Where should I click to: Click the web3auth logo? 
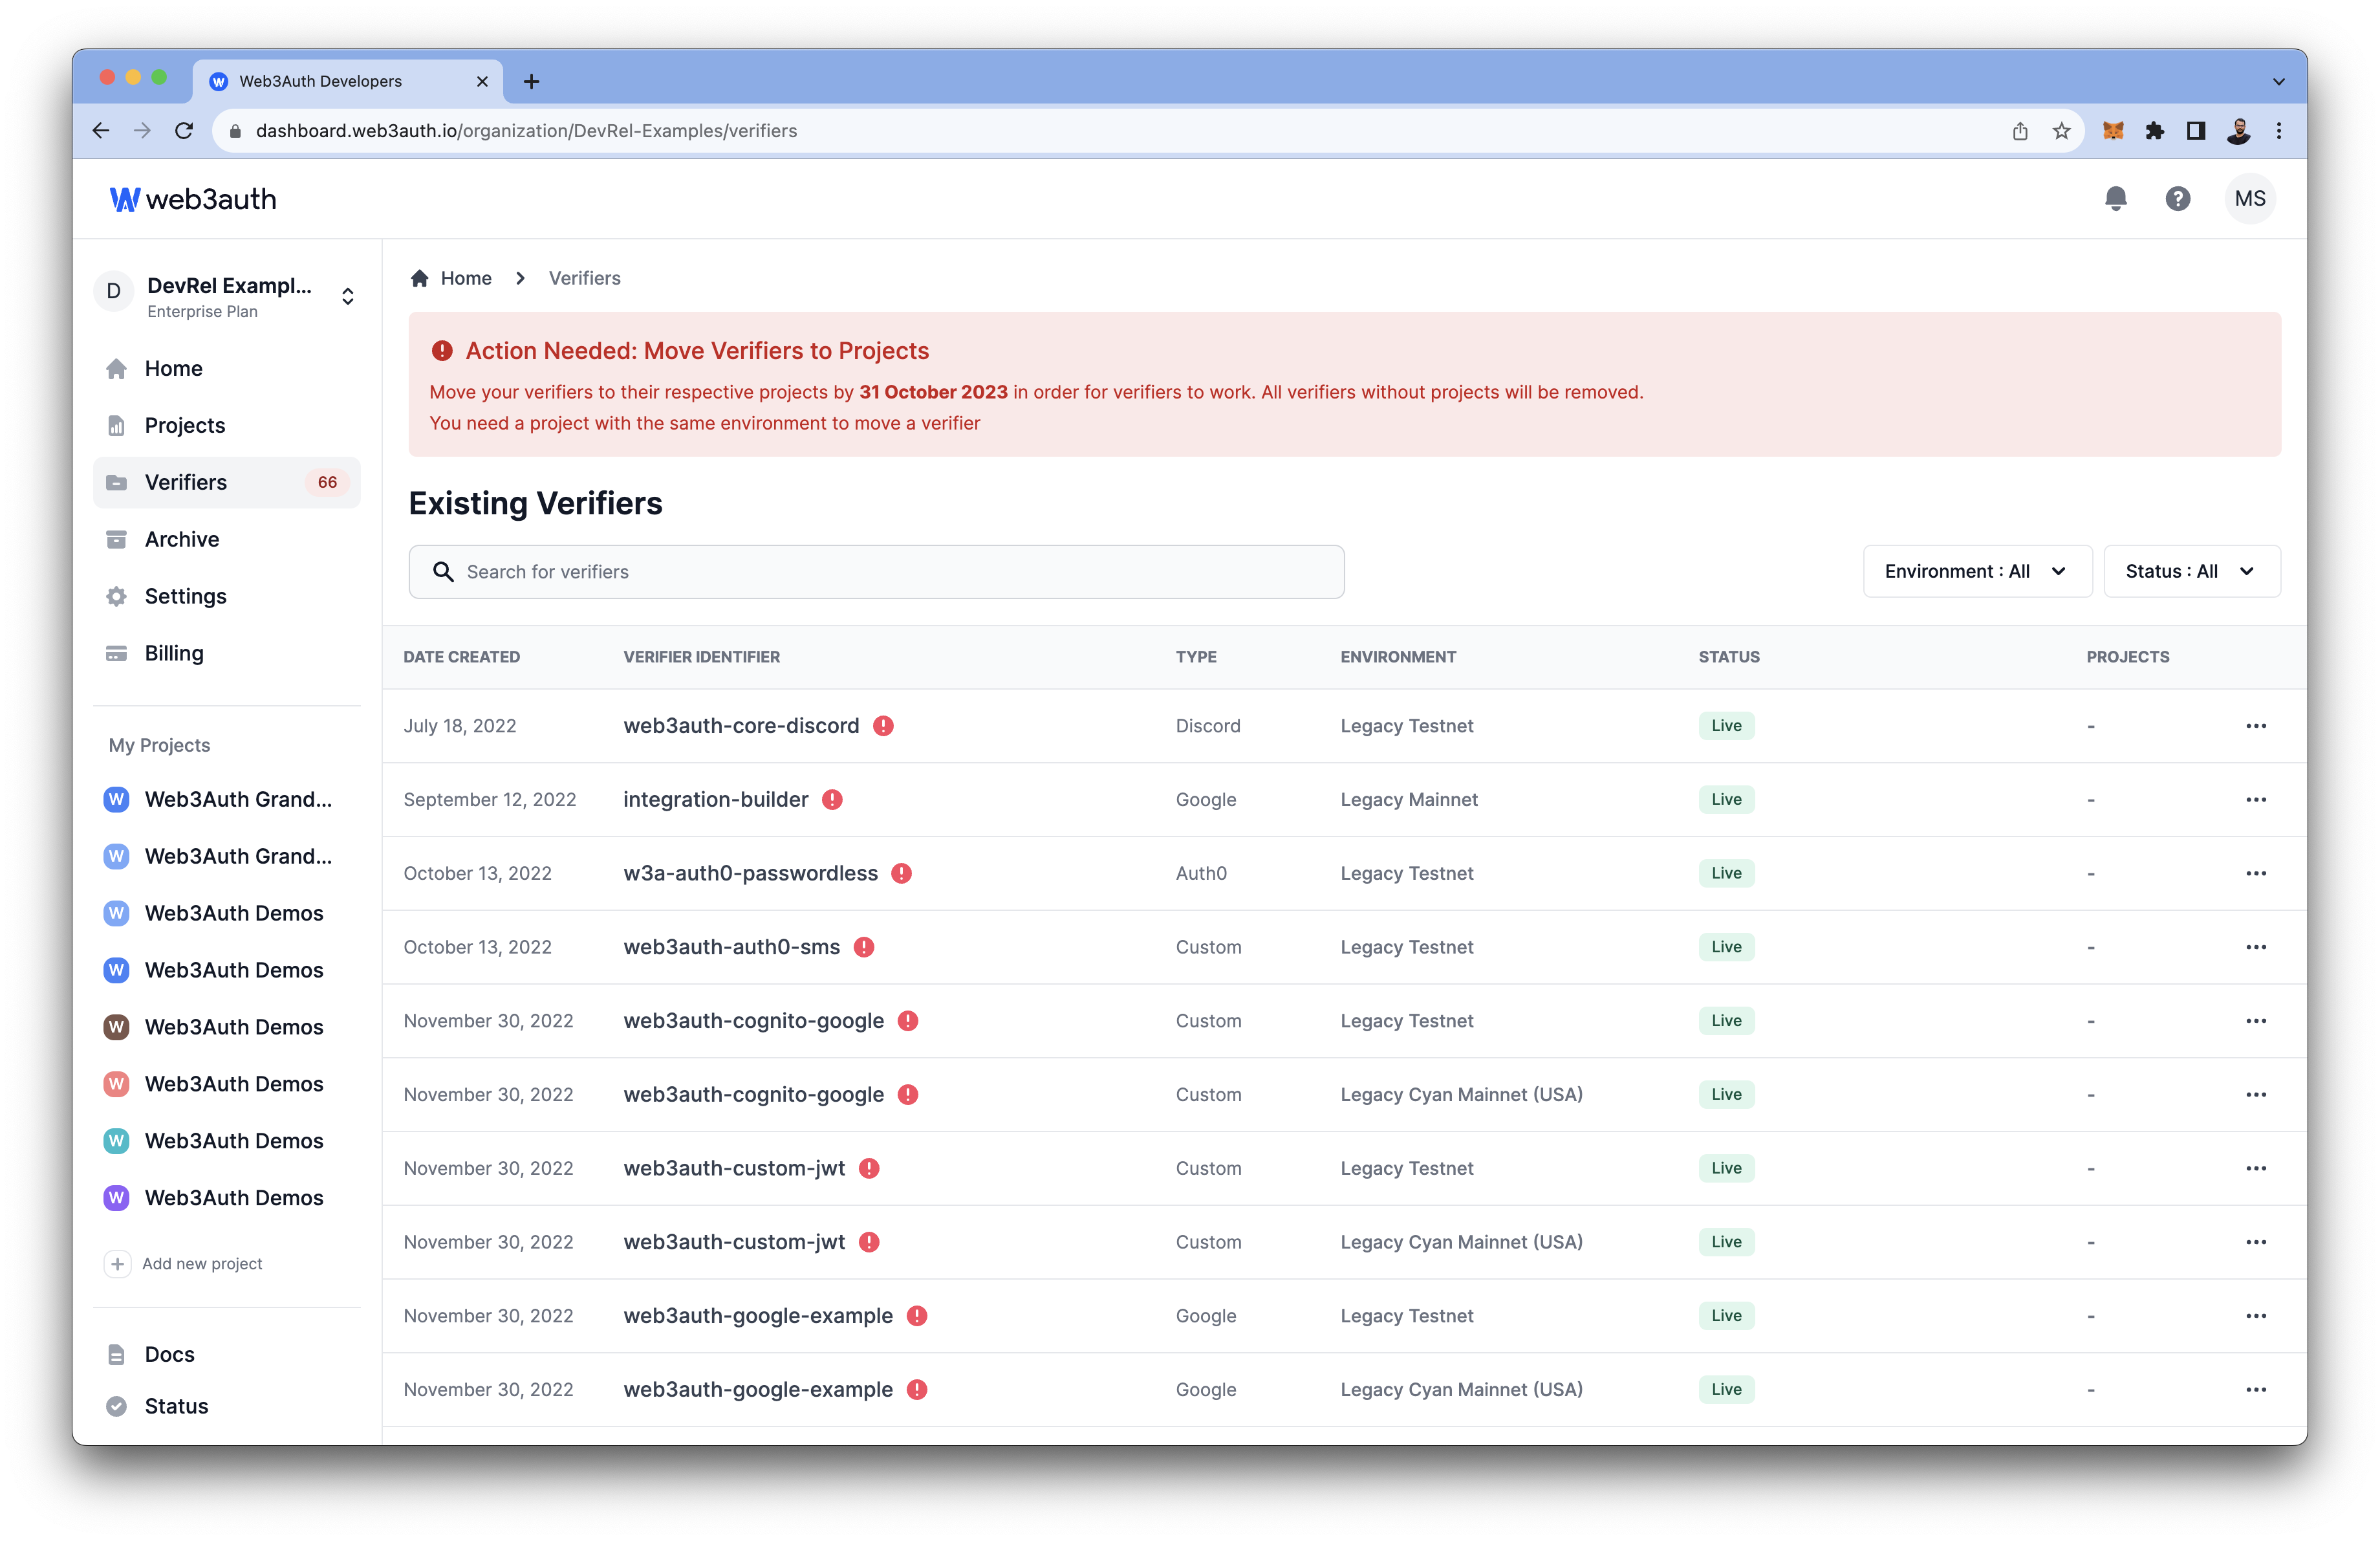[x=193, y=199]
